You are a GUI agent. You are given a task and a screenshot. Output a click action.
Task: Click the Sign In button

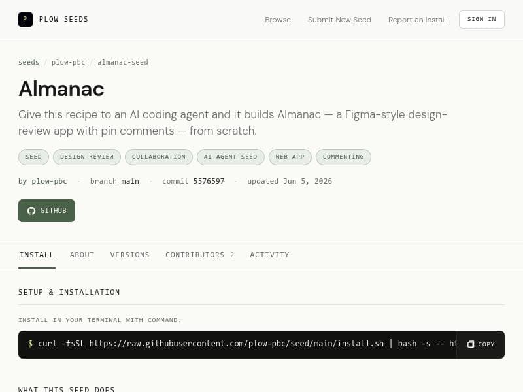[x=482, y=20]
